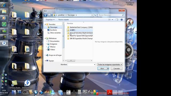Open media player icon on left taskbar
This screenshot has width=171, height=96.
tap(4, 18)
